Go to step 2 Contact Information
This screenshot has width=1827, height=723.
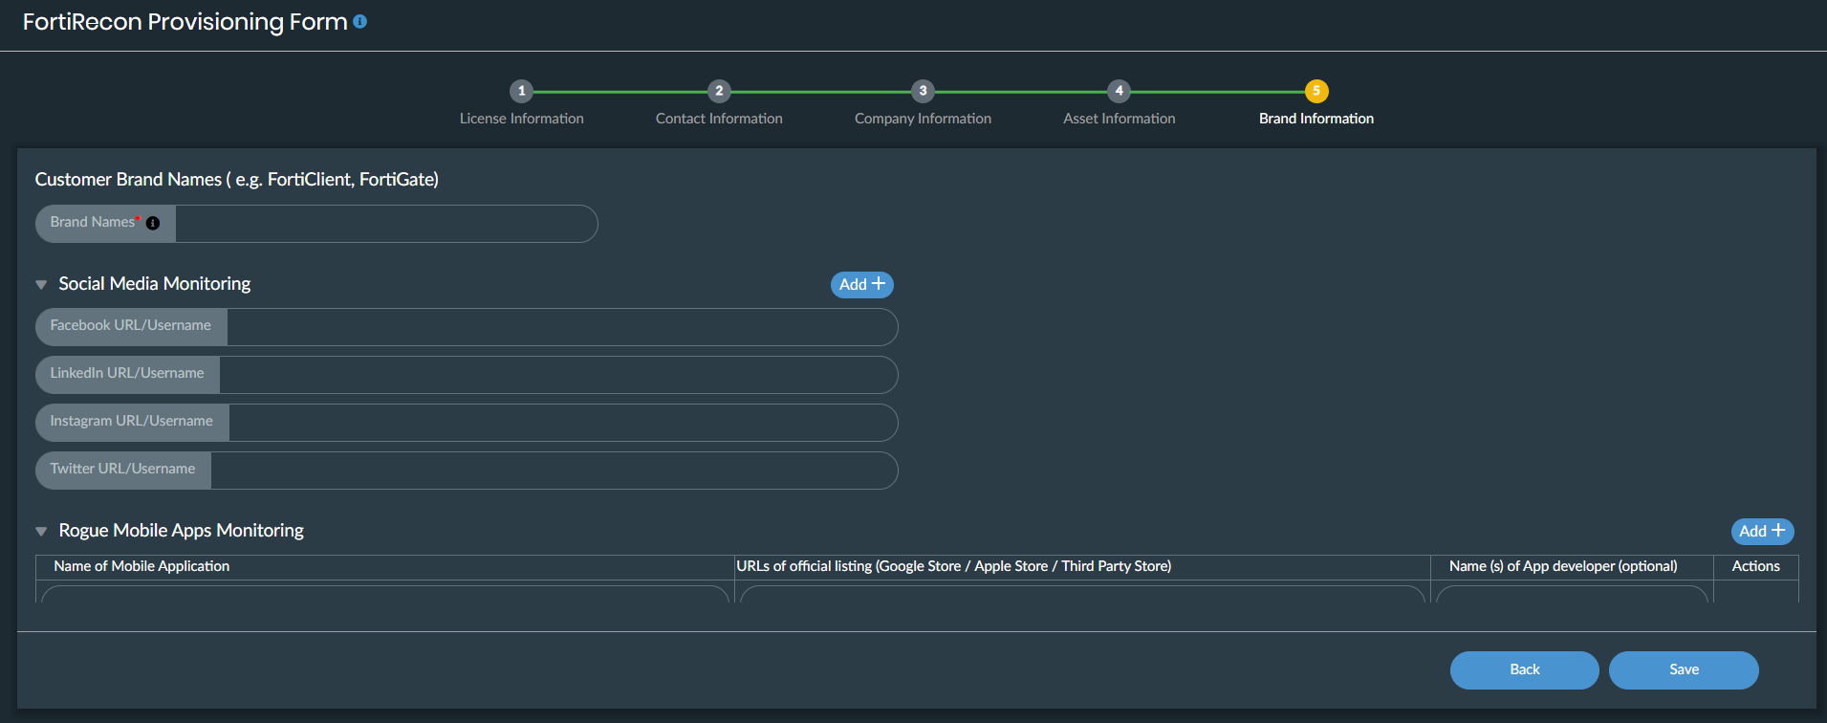click(x=719, y=91)
